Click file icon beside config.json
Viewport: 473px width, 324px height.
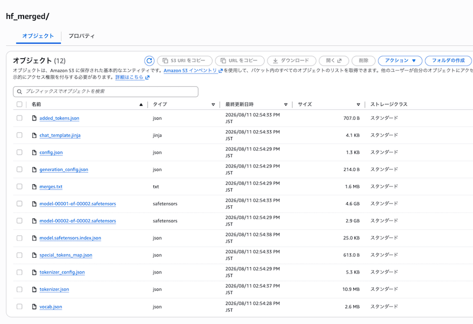(x=34, y=152)
